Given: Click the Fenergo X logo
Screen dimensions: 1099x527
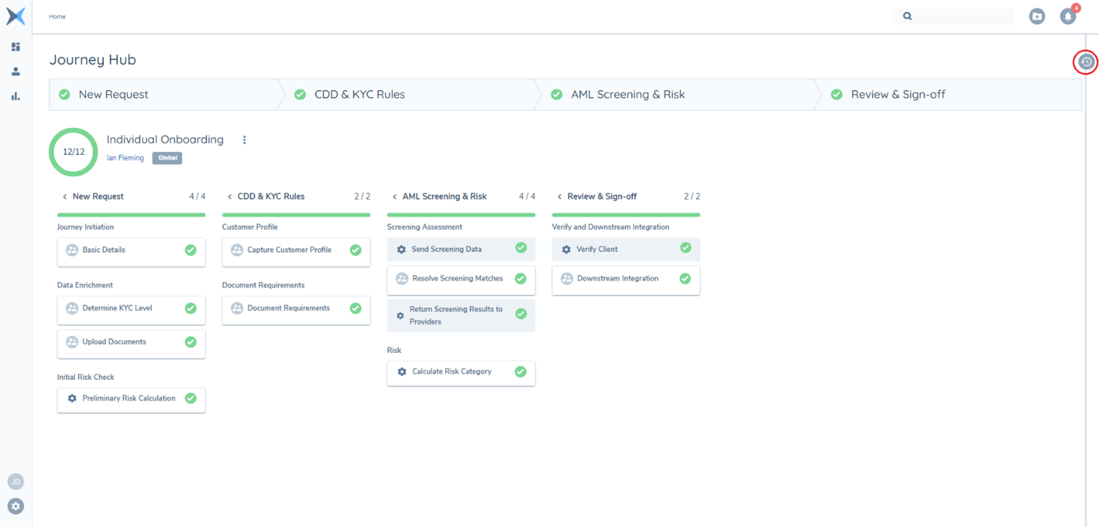Looking at the screenshot, I should click(x=16, y=16).
